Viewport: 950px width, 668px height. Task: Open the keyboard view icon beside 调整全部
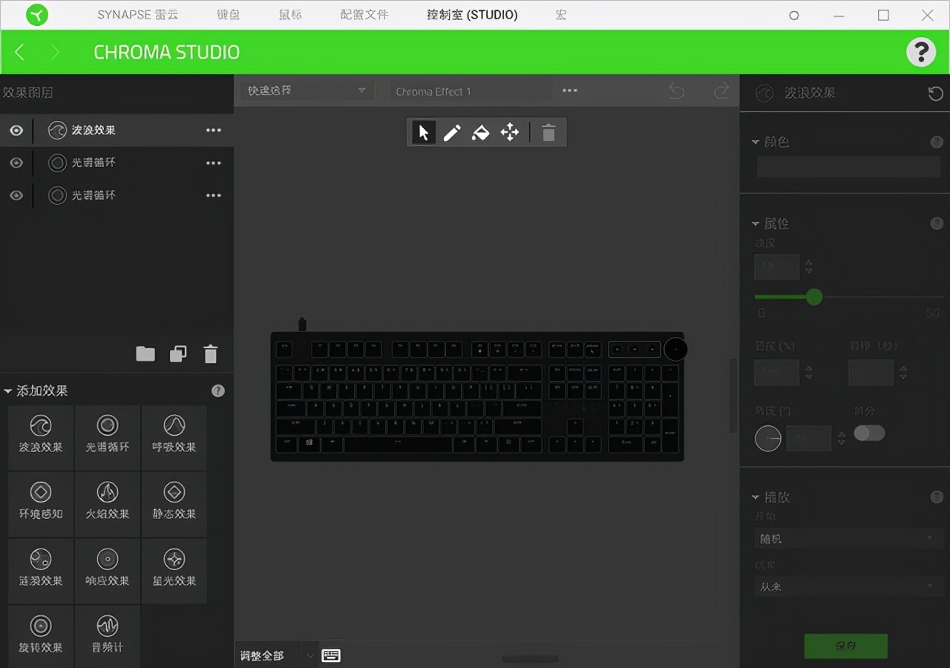(x=331, y=655)
